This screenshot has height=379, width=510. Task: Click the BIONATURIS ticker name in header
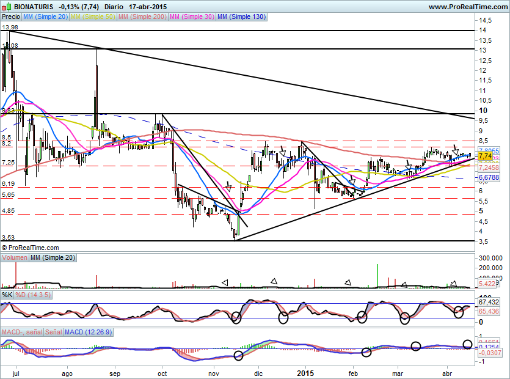tap(34, 7)
